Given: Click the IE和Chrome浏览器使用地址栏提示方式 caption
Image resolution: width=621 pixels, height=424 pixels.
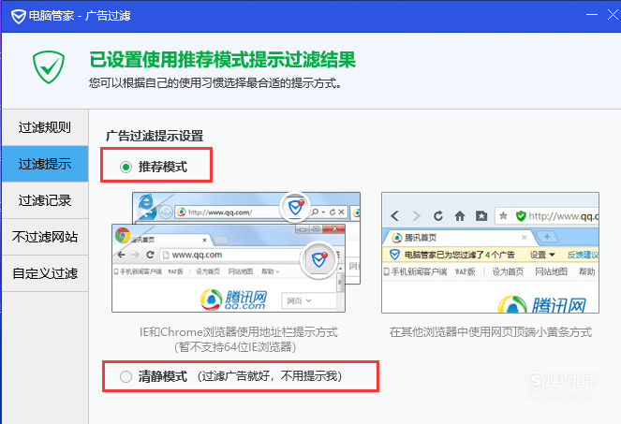Looking at the screenshot, I should 239,331.
